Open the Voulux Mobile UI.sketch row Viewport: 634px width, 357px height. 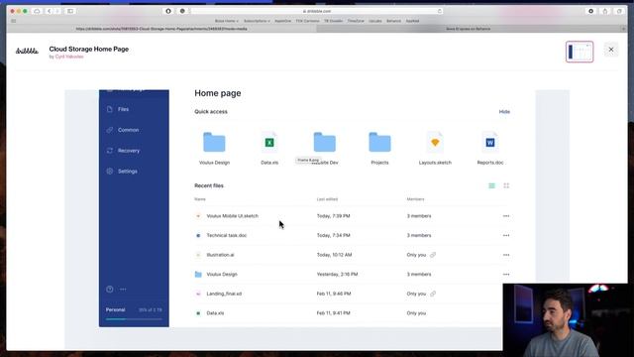[x=352, y=216]
